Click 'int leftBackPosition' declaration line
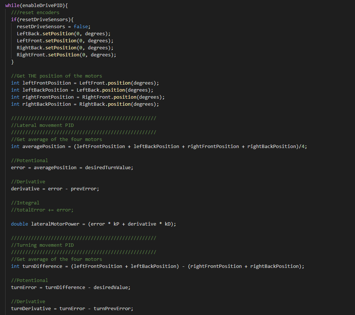 pyautogui.click(x=82, y=90)
